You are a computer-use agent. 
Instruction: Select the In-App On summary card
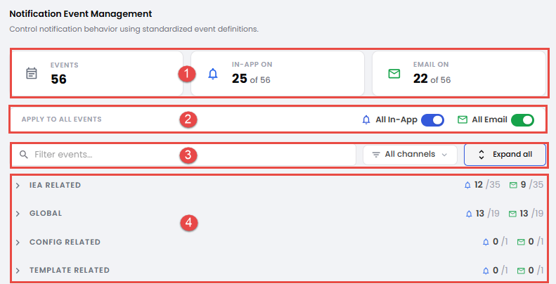coord(278,73)
